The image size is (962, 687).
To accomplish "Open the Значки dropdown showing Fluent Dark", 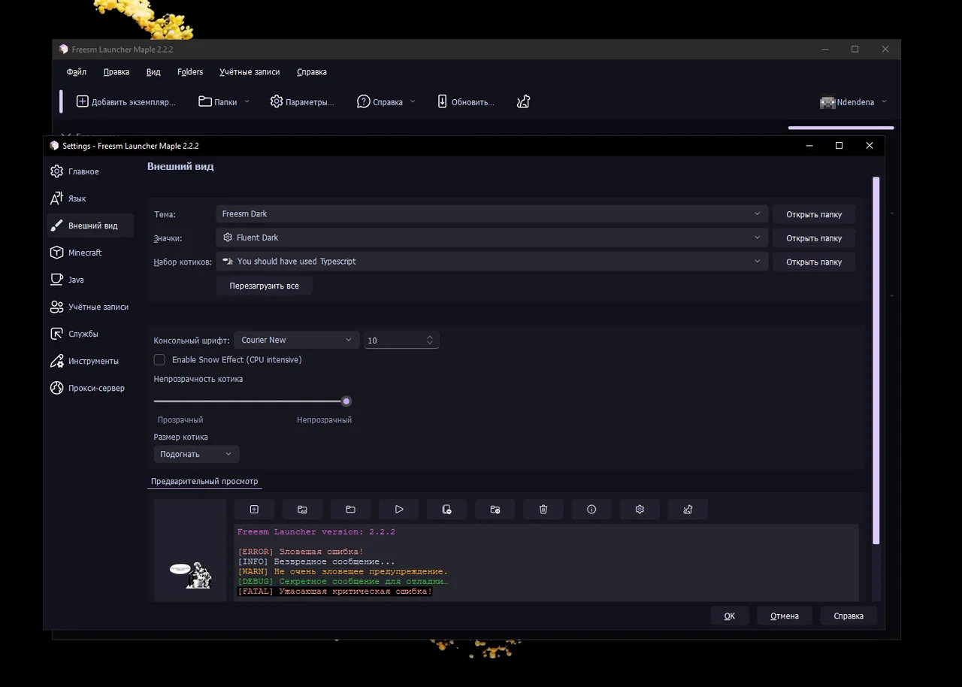I will click(x=492, y=238).
